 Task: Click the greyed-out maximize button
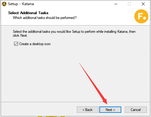[x=129, y=4]
